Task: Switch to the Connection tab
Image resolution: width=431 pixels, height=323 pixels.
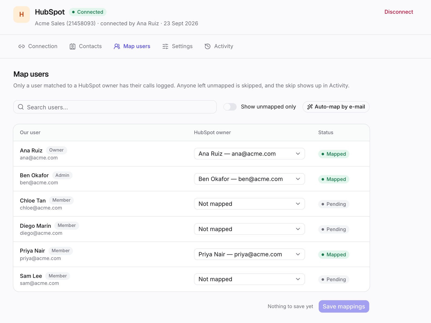Action: pos(38,46)
